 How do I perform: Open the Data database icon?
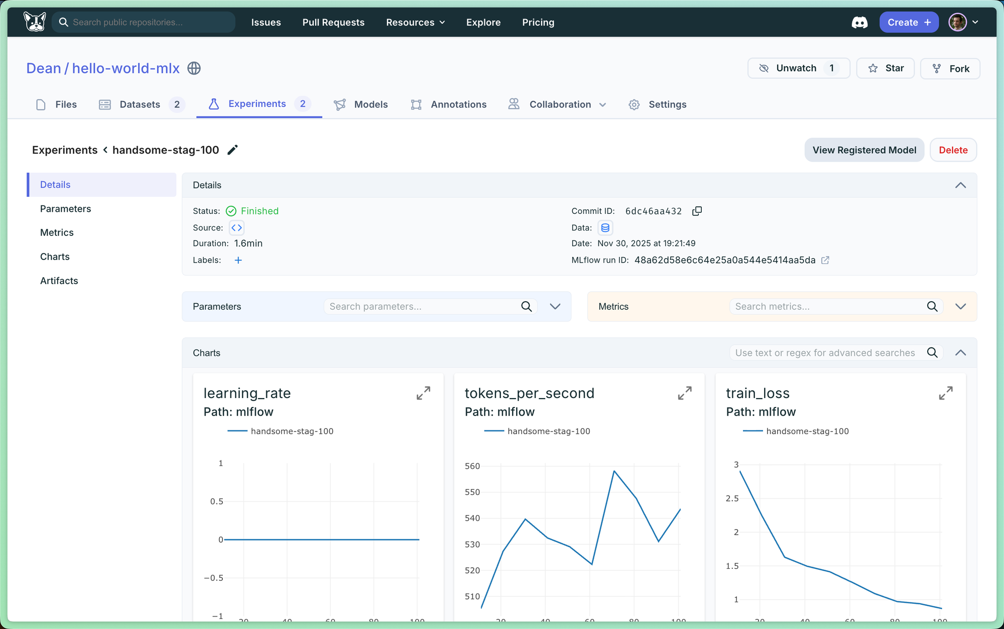point(605,228)
